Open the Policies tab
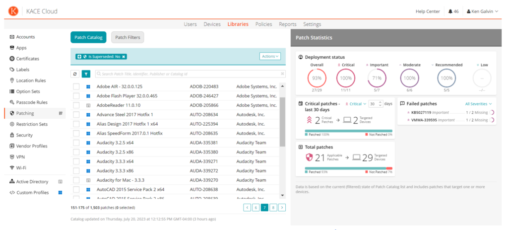The height and width of the screenshot is (230, 508). click(264, 24)
